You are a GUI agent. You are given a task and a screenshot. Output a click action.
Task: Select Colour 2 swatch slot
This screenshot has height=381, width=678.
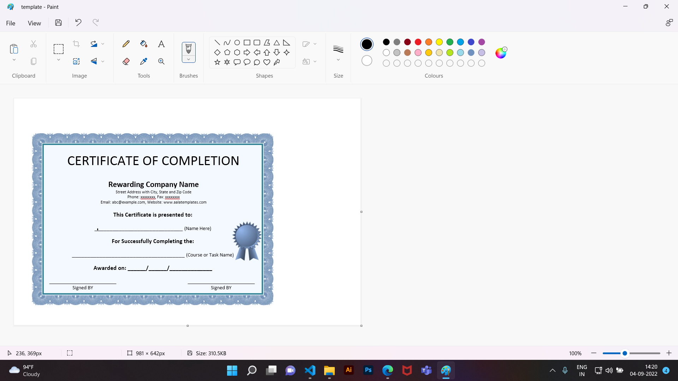point(367,60)
